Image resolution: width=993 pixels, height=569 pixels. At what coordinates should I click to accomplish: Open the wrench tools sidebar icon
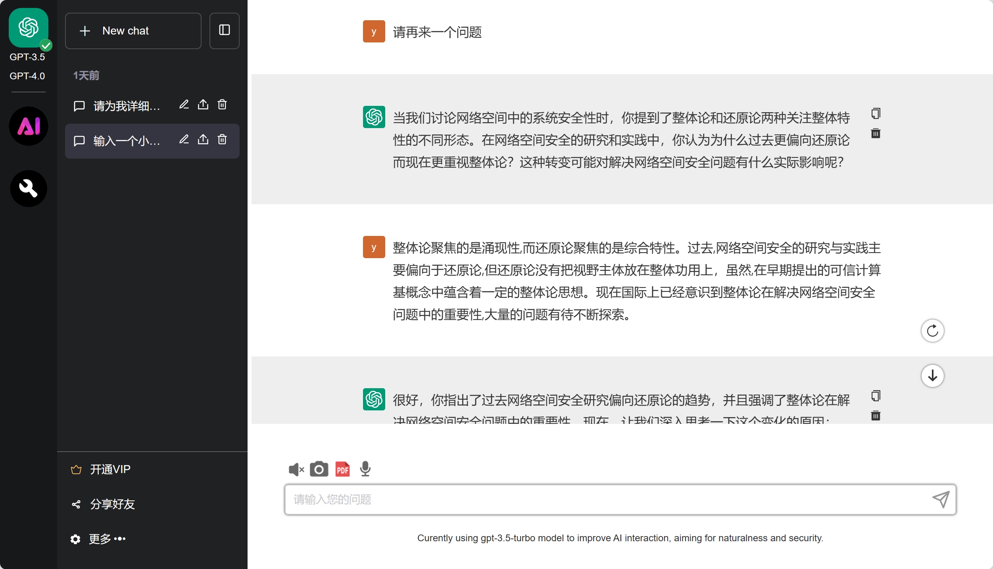(x=29, y=188)
